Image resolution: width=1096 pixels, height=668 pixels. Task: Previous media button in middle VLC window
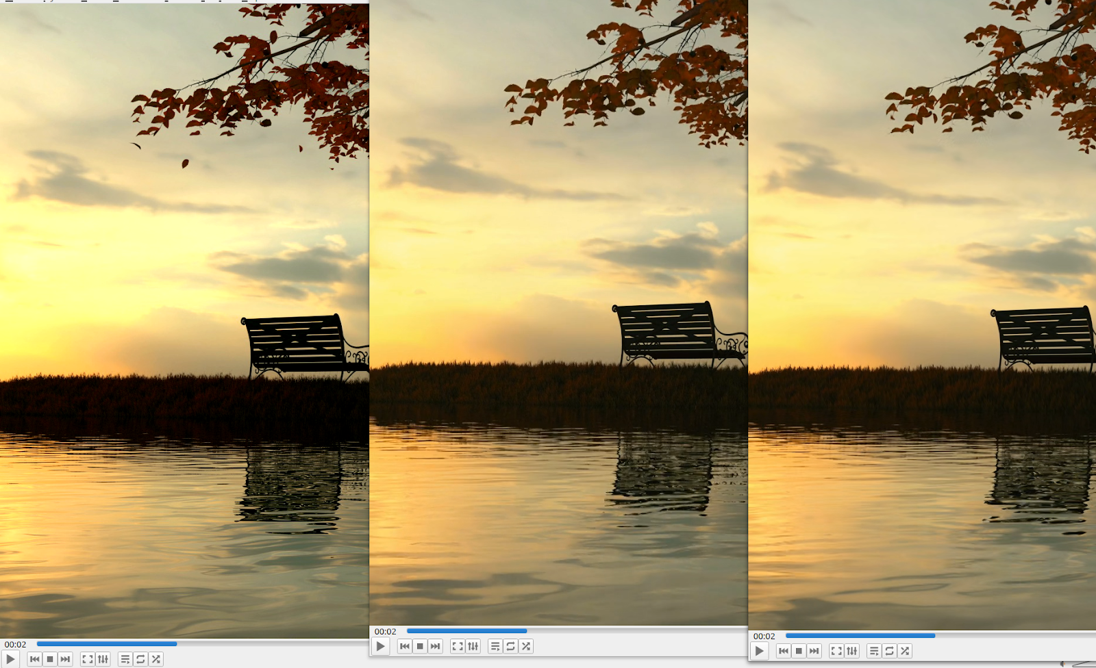click(x=405, y=646)
